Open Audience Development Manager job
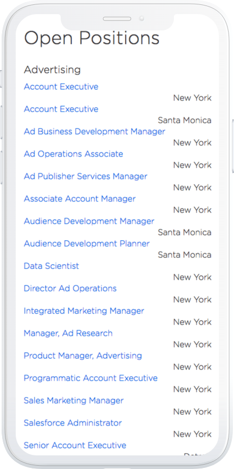 tap(89, 221)
